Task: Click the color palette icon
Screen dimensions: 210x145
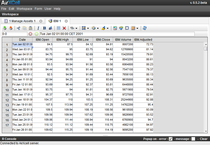Action: pos(93,28)
